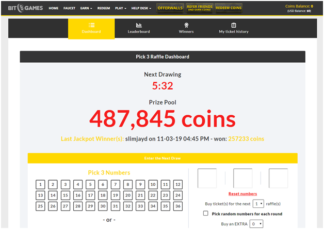Pick number 12
The width and height of the screenshot is (324, 229).
[x=178, y=184]
